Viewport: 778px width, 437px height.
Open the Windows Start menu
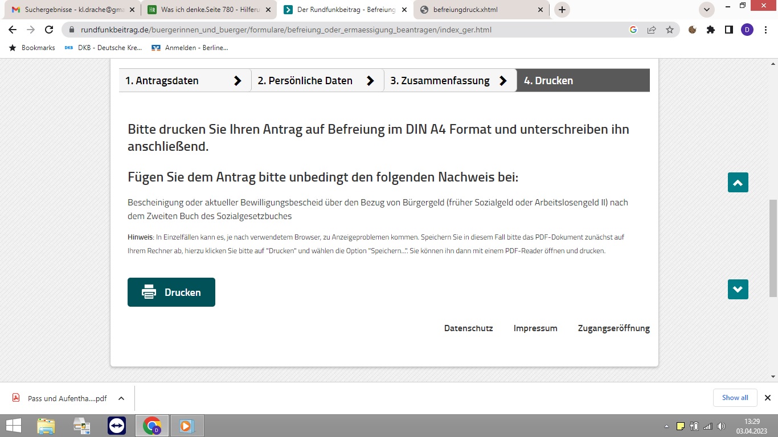pyautogui.click(x=13, y=426)
